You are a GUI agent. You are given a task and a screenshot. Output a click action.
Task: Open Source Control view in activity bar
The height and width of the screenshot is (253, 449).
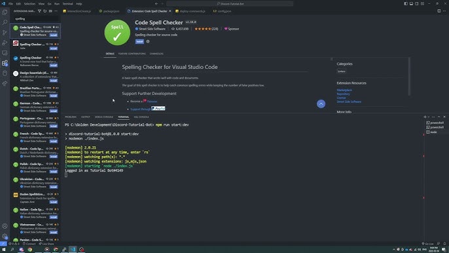[5, 32]
